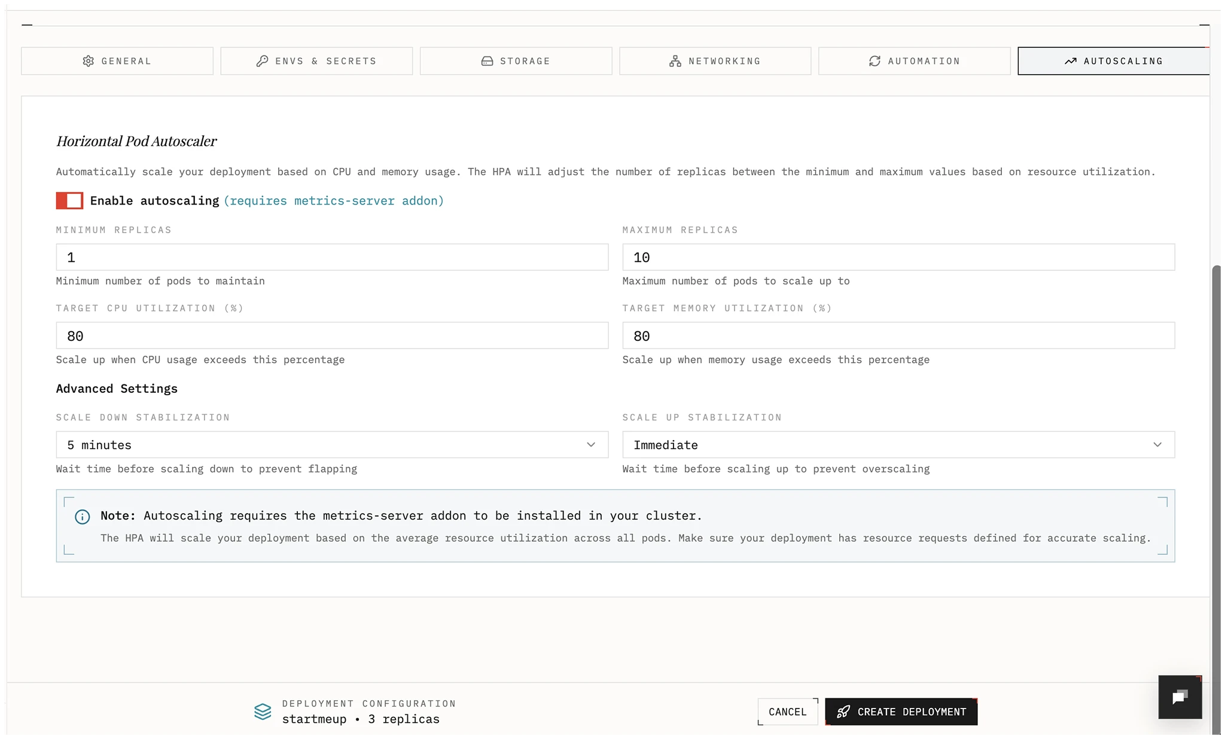Click the key icon for Envs & Secrets

point(262,61)
